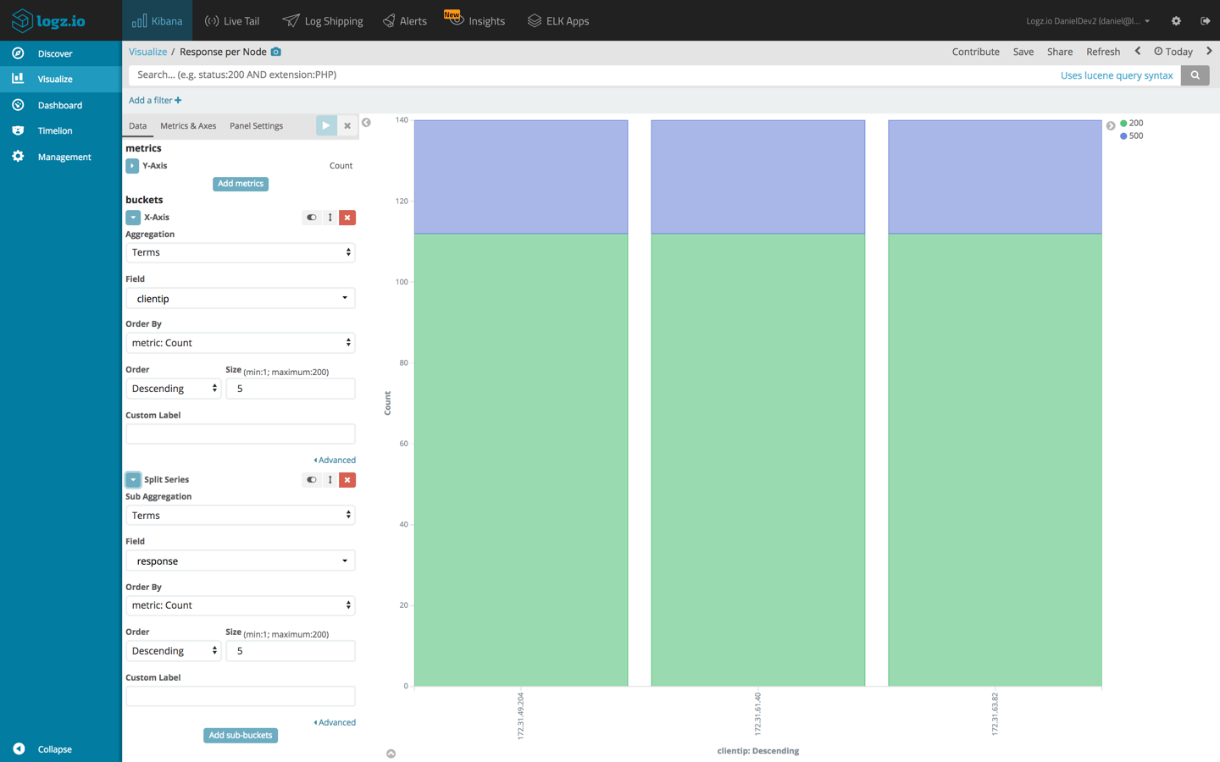Click the logout icon
The height and width of the screenshot is (762, 1220).
[1205, 21]
